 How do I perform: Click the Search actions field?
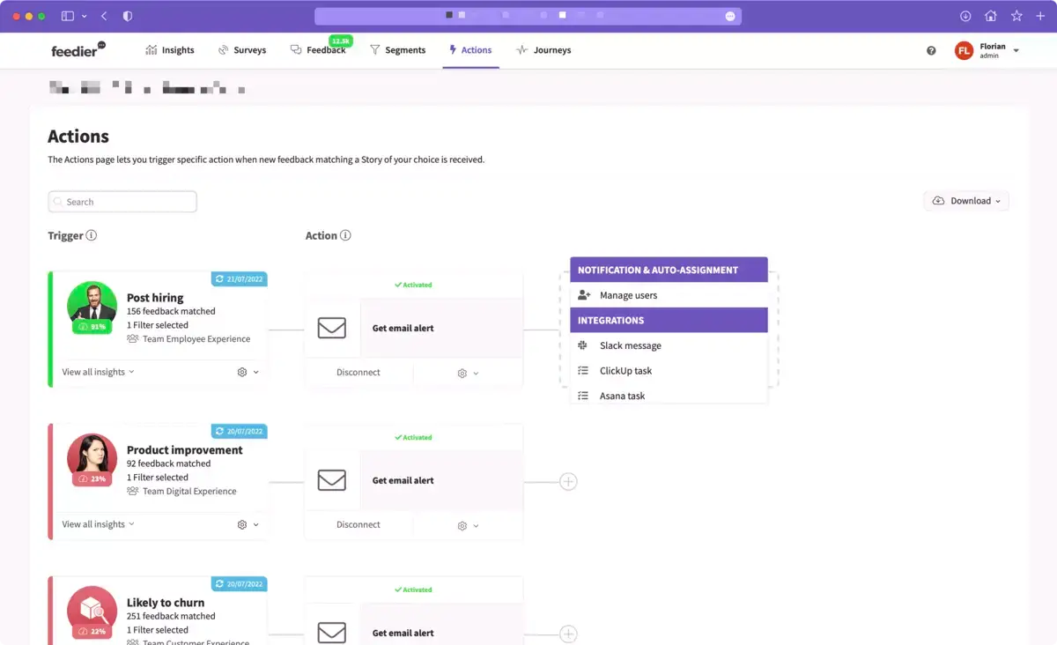(x=122, y=202)
